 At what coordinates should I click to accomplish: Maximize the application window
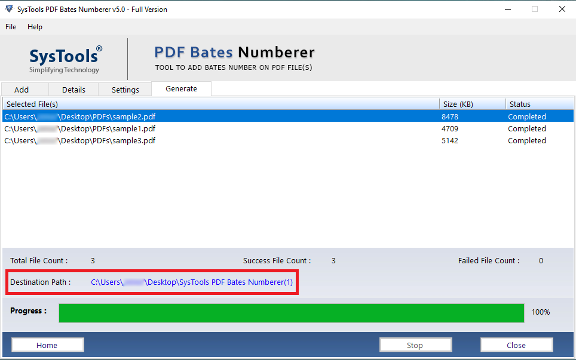535,9
